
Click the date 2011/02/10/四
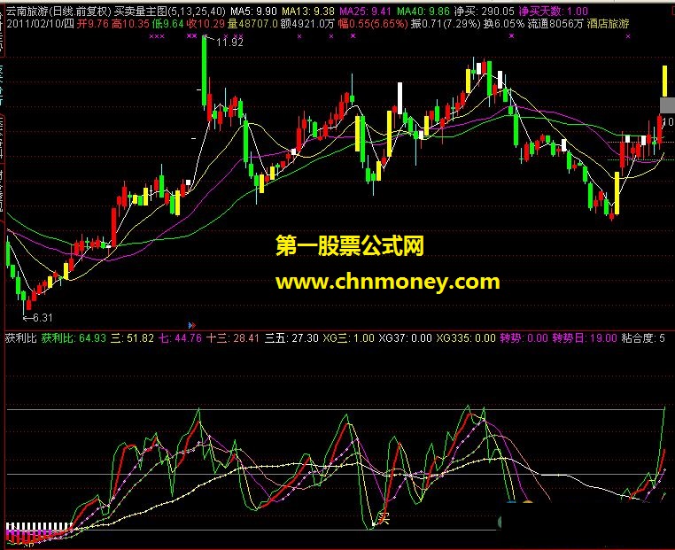pyautogui.click(x=40, y=24)
